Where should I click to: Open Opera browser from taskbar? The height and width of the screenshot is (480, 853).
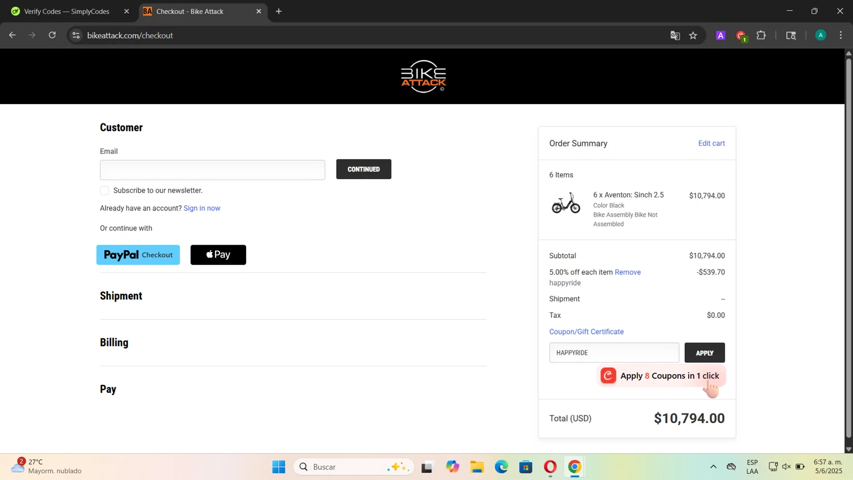pos(550,467)
